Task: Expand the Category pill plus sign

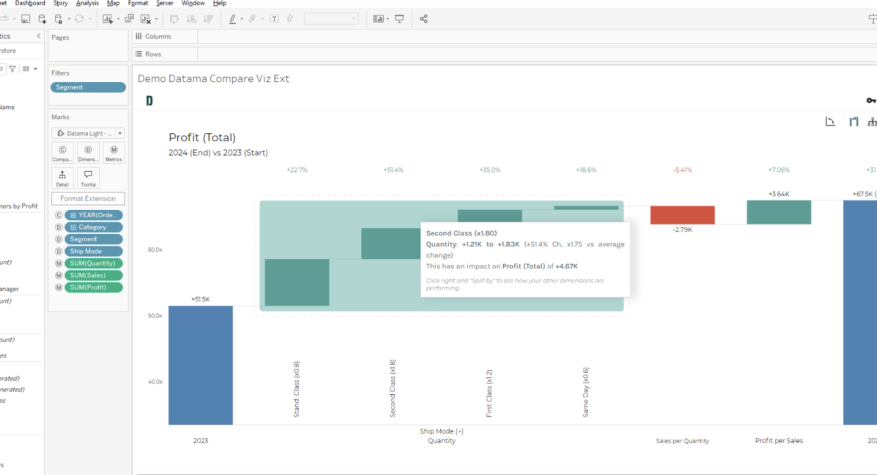Action: click(73, 227)
